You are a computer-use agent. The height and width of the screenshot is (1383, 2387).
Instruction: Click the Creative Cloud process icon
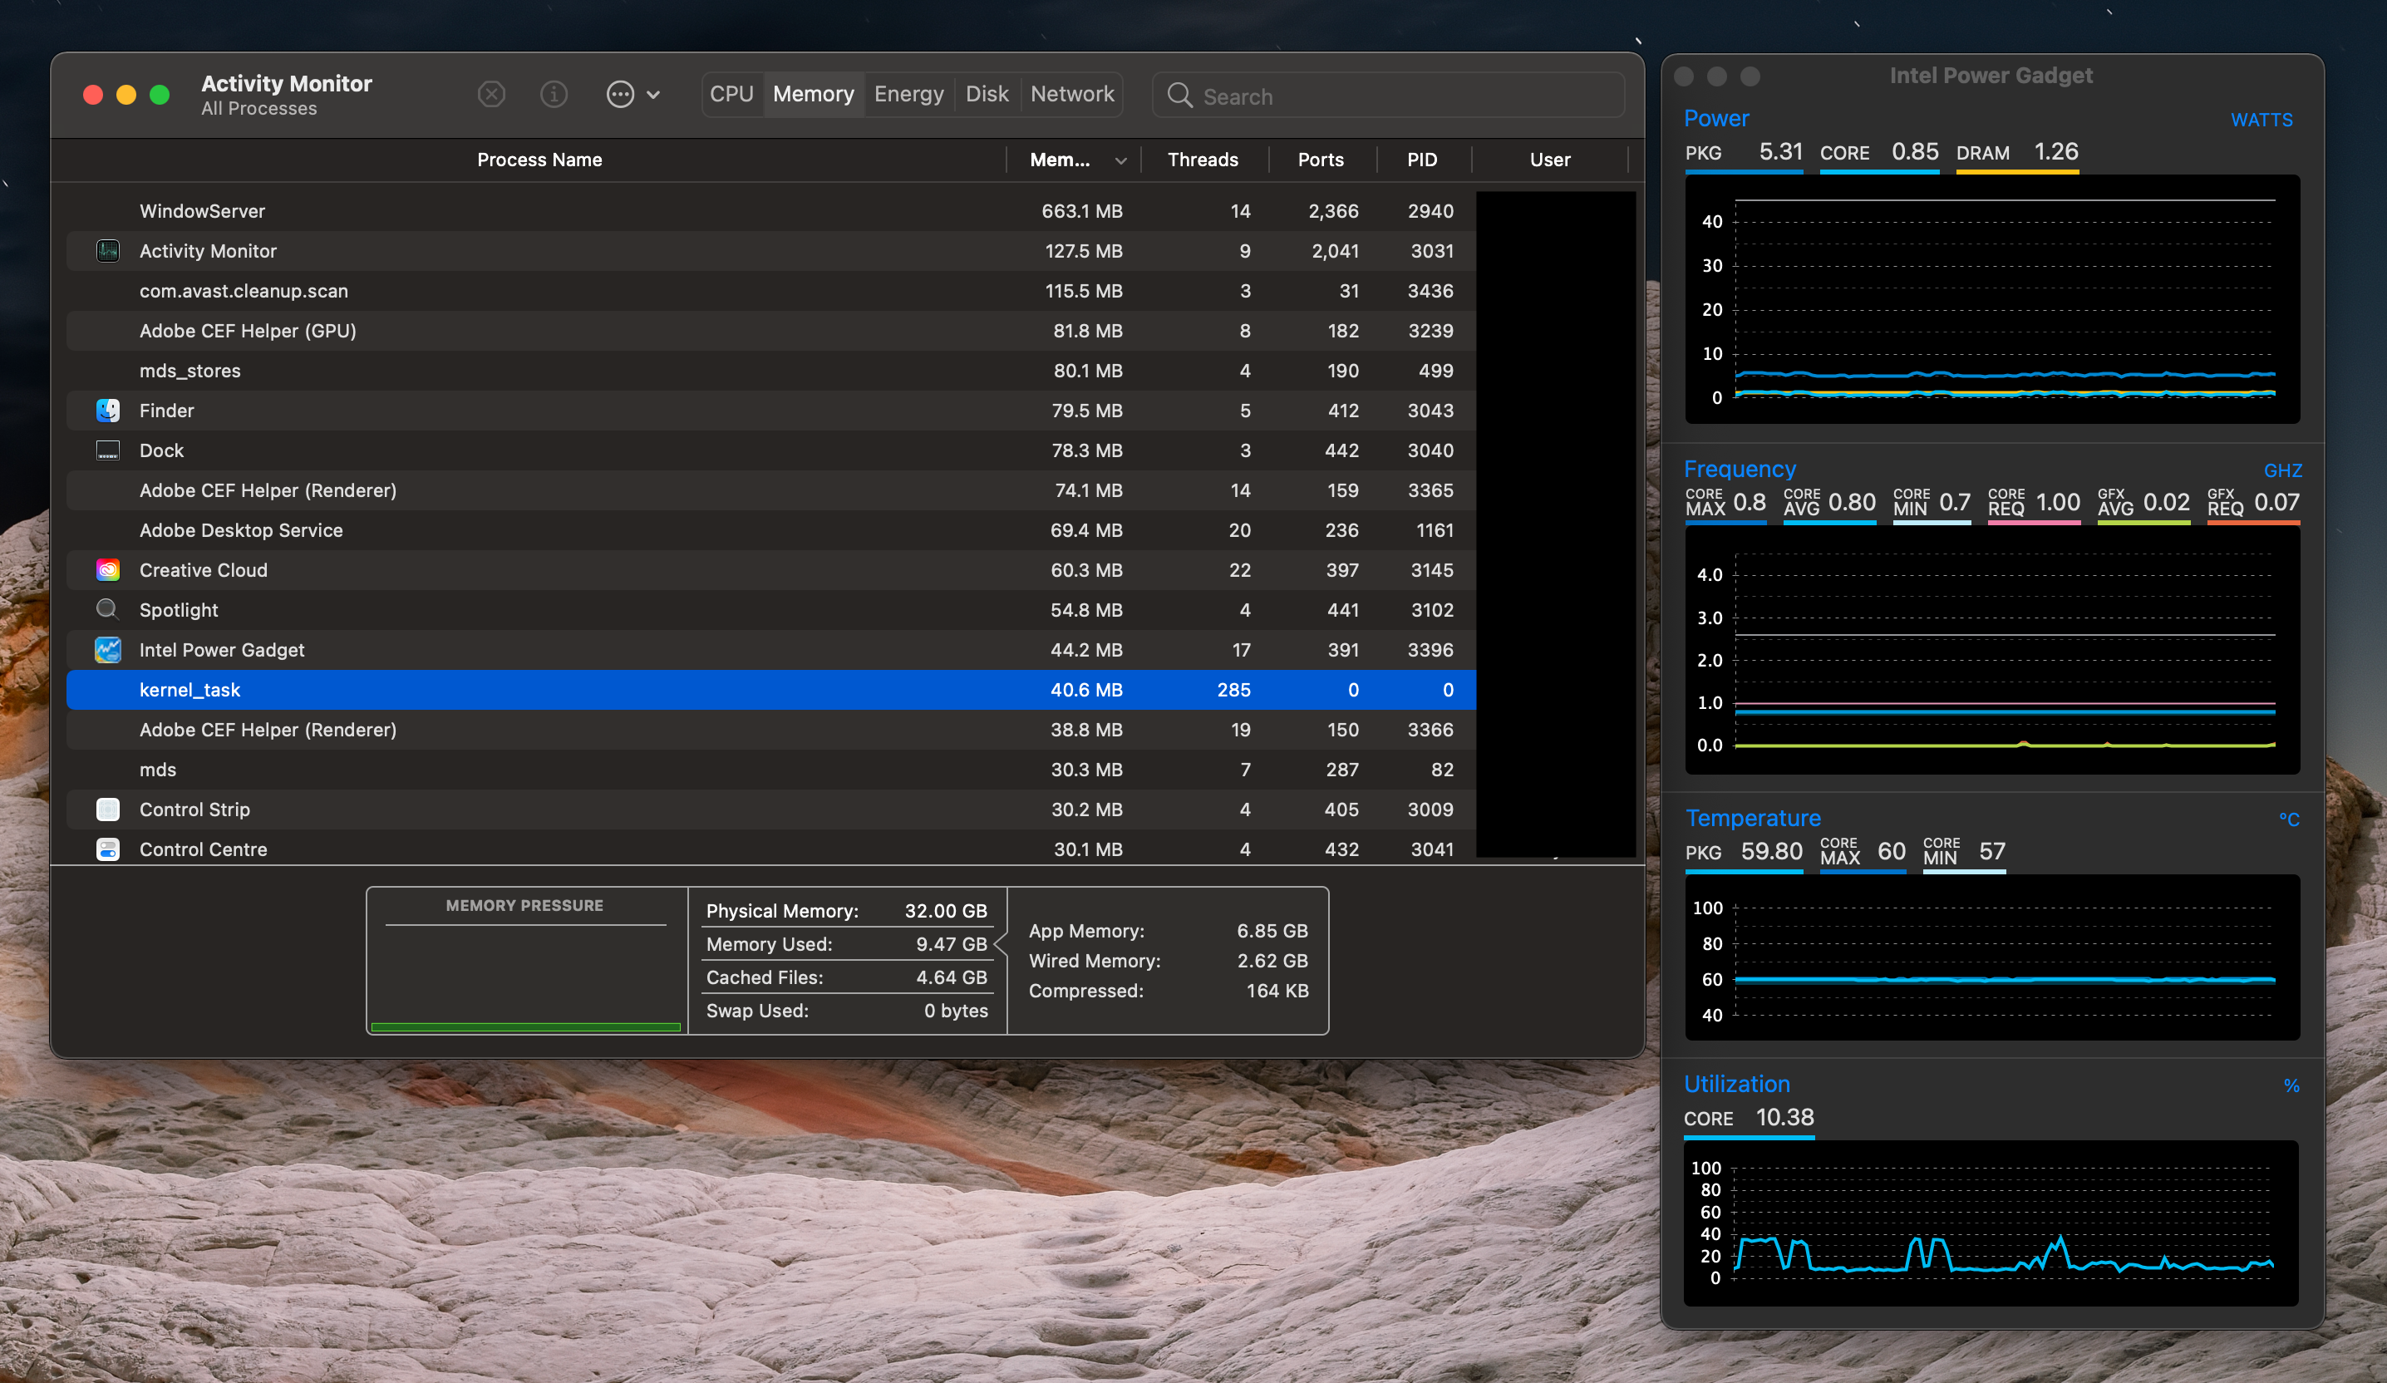[108, 570]
